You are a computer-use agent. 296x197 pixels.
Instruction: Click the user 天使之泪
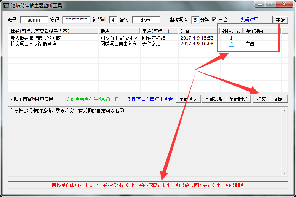[151, 44]
